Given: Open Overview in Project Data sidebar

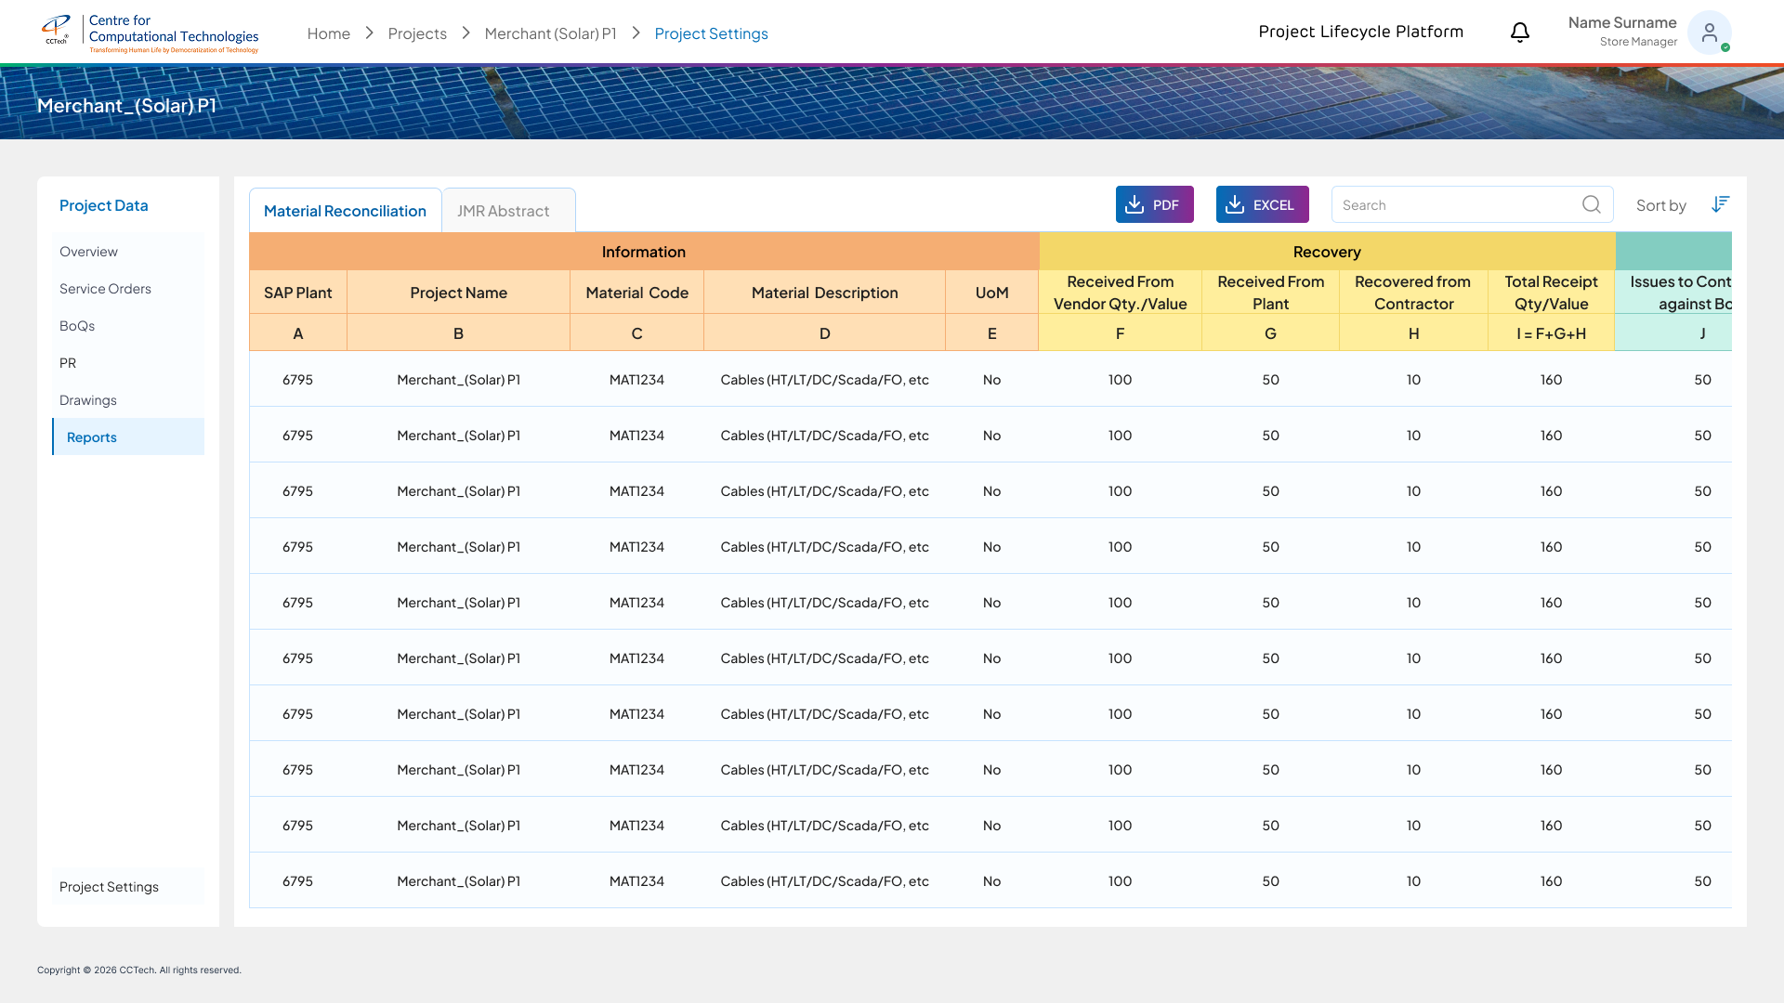Looking at the screenshot, I should click(x=88, y=252).
